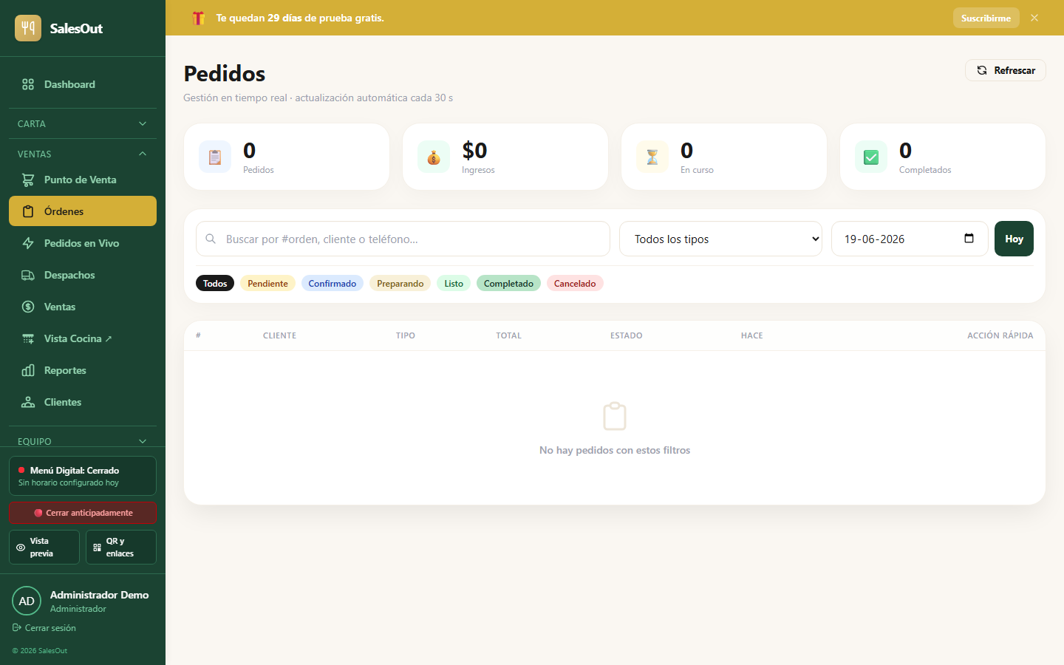Click the Hoy button
The width and height of the screenshot is (1064, 665).
point(1014,239)
